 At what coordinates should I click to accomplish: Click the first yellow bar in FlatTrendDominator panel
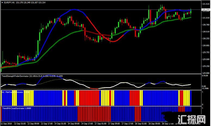point(14,98)
